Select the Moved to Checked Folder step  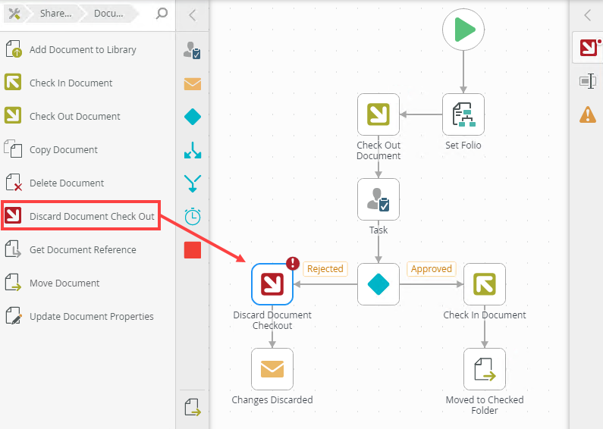[x=485, y=369]
